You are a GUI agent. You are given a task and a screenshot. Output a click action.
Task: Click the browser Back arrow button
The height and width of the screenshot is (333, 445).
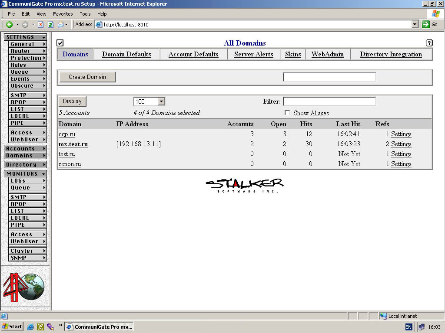(10, 25)
